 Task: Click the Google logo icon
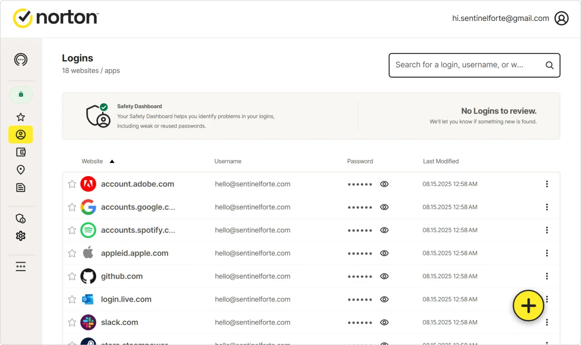89,207
